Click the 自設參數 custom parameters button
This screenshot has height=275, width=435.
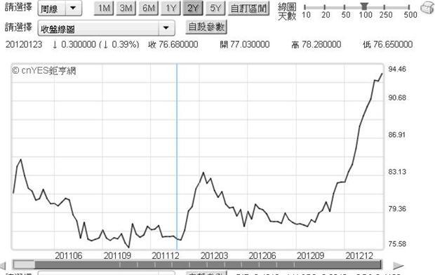(x=206, y=27)
